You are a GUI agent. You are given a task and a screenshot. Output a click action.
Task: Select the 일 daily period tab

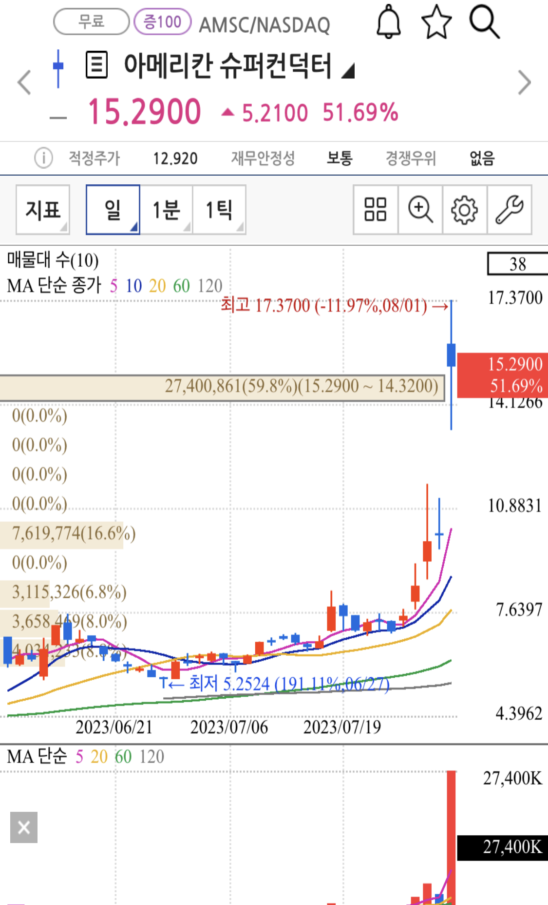tap(113, 210)
